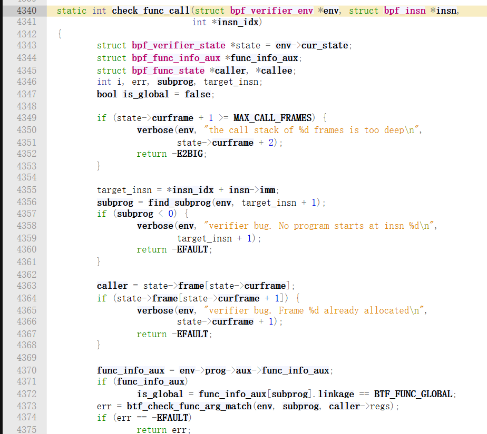Click line number 4352 in the gutter

(x=27, y=154)
